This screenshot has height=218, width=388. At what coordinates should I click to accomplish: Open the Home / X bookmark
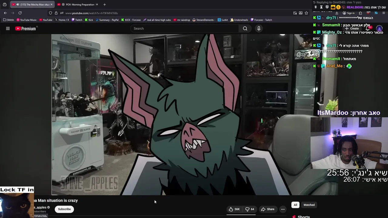click(62, 20)
